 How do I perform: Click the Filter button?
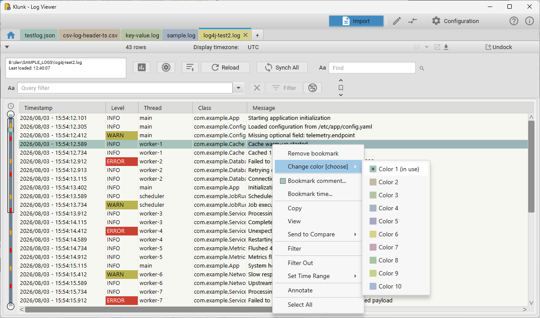[x=284, y=88]
